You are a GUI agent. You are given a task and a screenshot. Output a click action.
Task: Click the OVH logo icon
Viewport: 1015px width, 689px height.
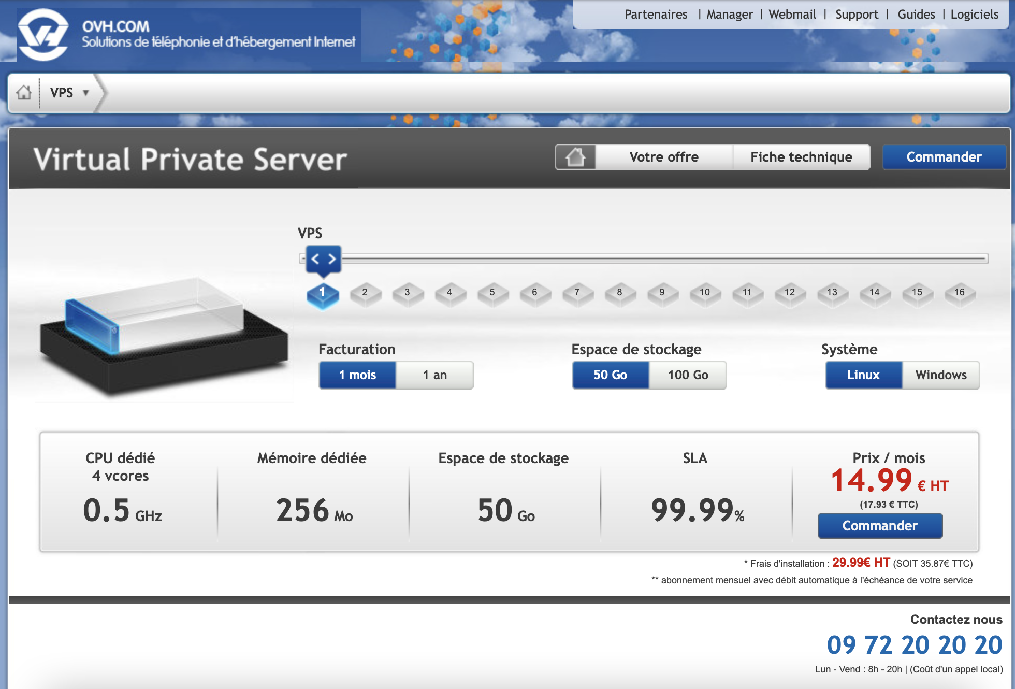click(42, 34)
